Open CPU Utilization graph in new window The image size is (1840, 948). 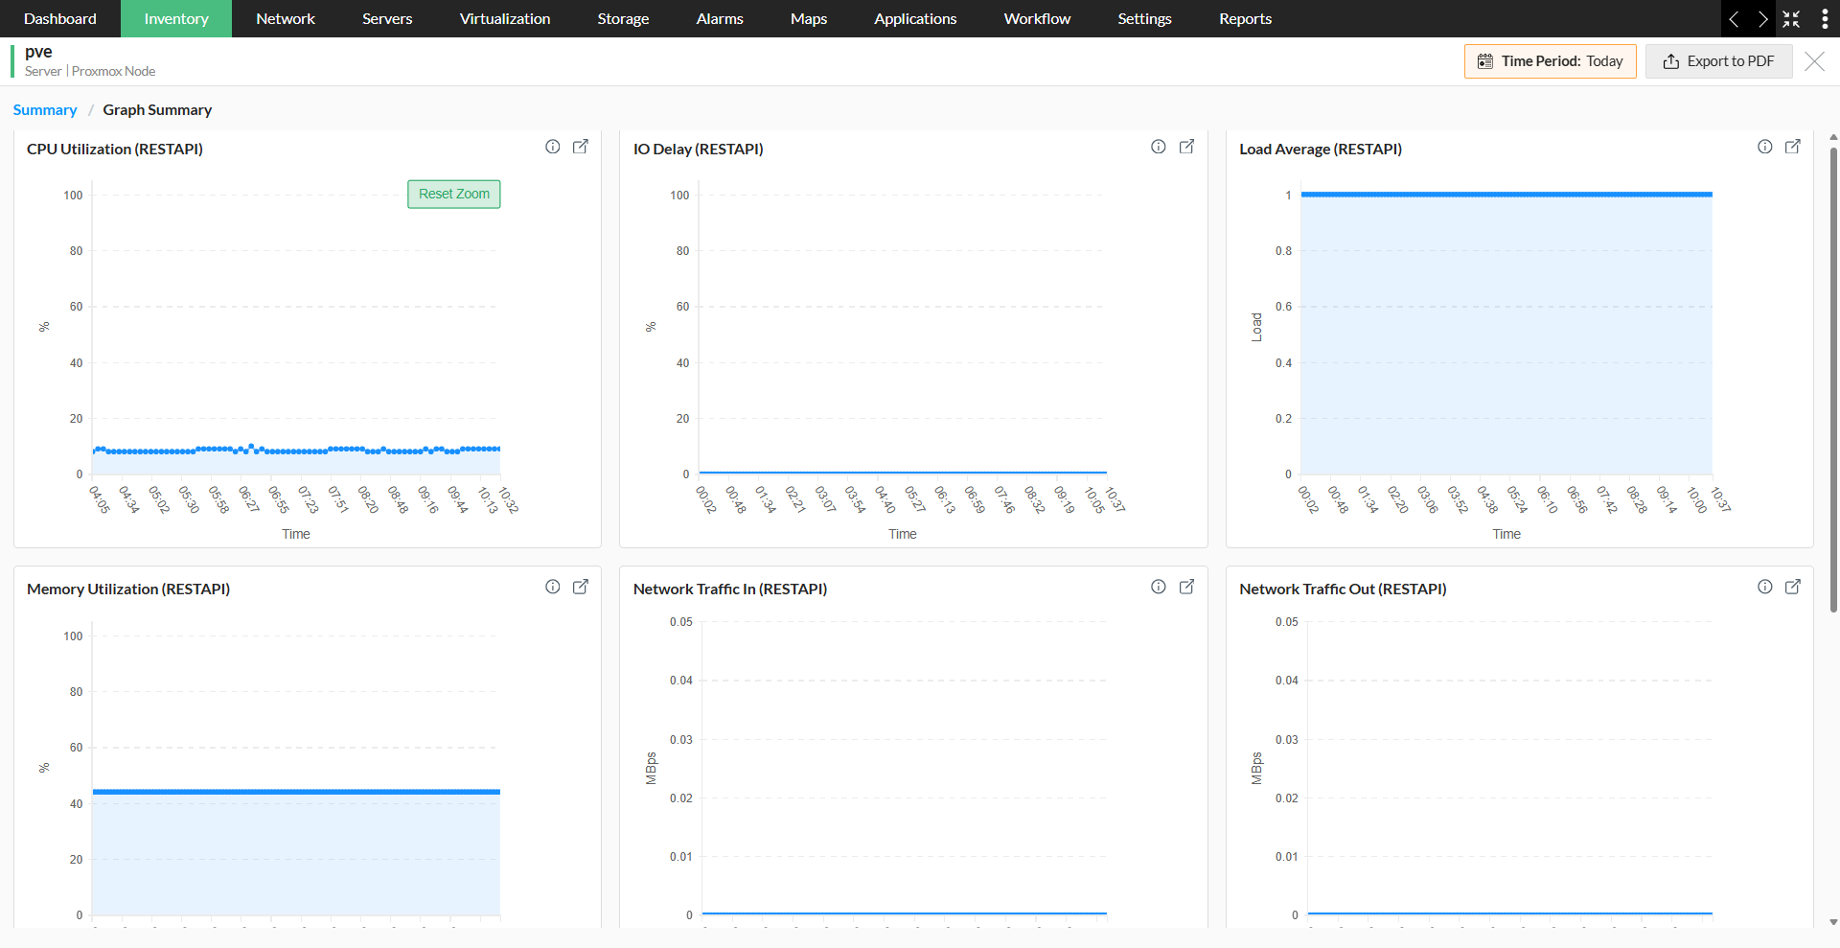pyautogui.click(x=581, y=147)
